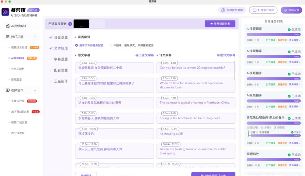Click 打开官方网站 button
The height and width of the screenshot is (176, 305).
(262, 10)
